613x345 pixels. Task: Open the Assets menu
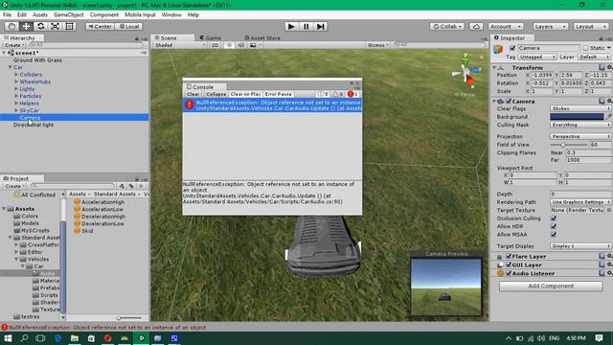coord(40,14)
